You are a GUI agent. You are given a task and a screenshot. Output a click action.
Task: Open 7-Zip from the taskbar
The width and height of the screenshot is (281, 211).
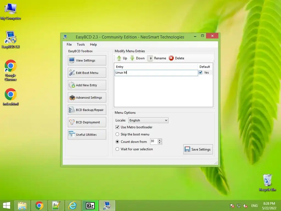point(90,206)
